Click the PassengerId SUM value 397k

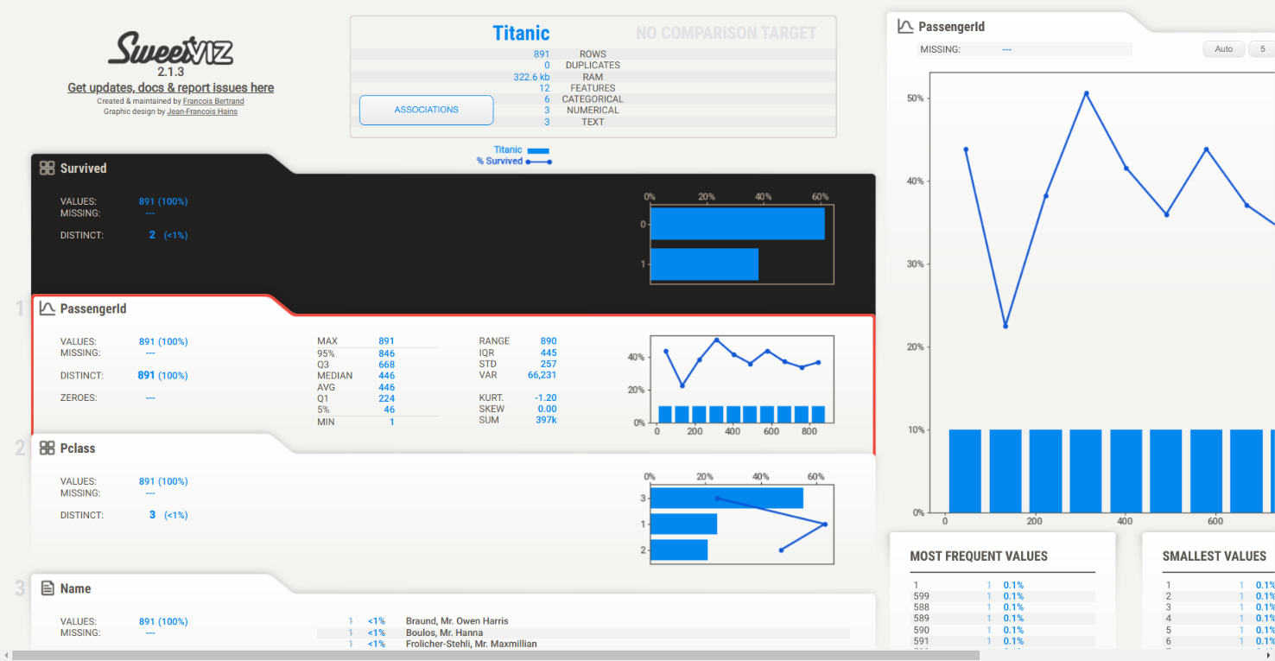pos(546,420)
